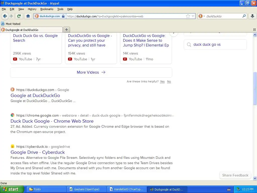
Task: Click the safely remove hardware tray icon
Action: tap(238, 189)
